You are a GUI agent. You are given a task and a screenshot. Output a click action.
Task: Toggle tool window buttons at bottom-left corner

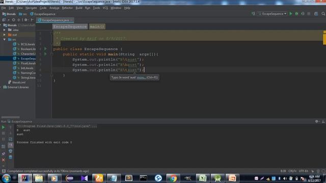point(4,171)
